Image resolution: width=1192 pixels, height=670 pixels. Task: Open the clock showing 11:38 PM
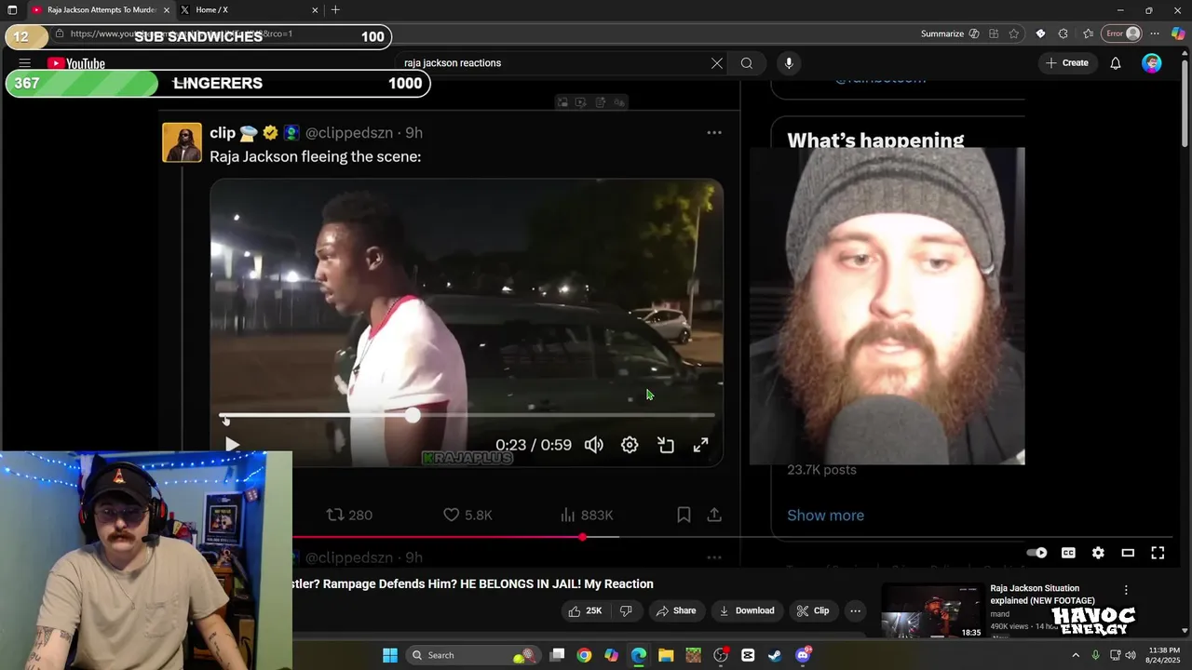click(1164, 655)
